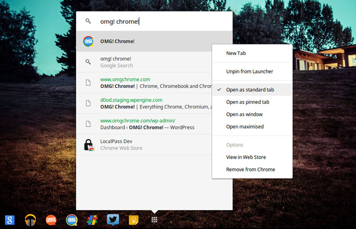Click the app launcher grid icon
356x229 pixels.
point(154,220)
